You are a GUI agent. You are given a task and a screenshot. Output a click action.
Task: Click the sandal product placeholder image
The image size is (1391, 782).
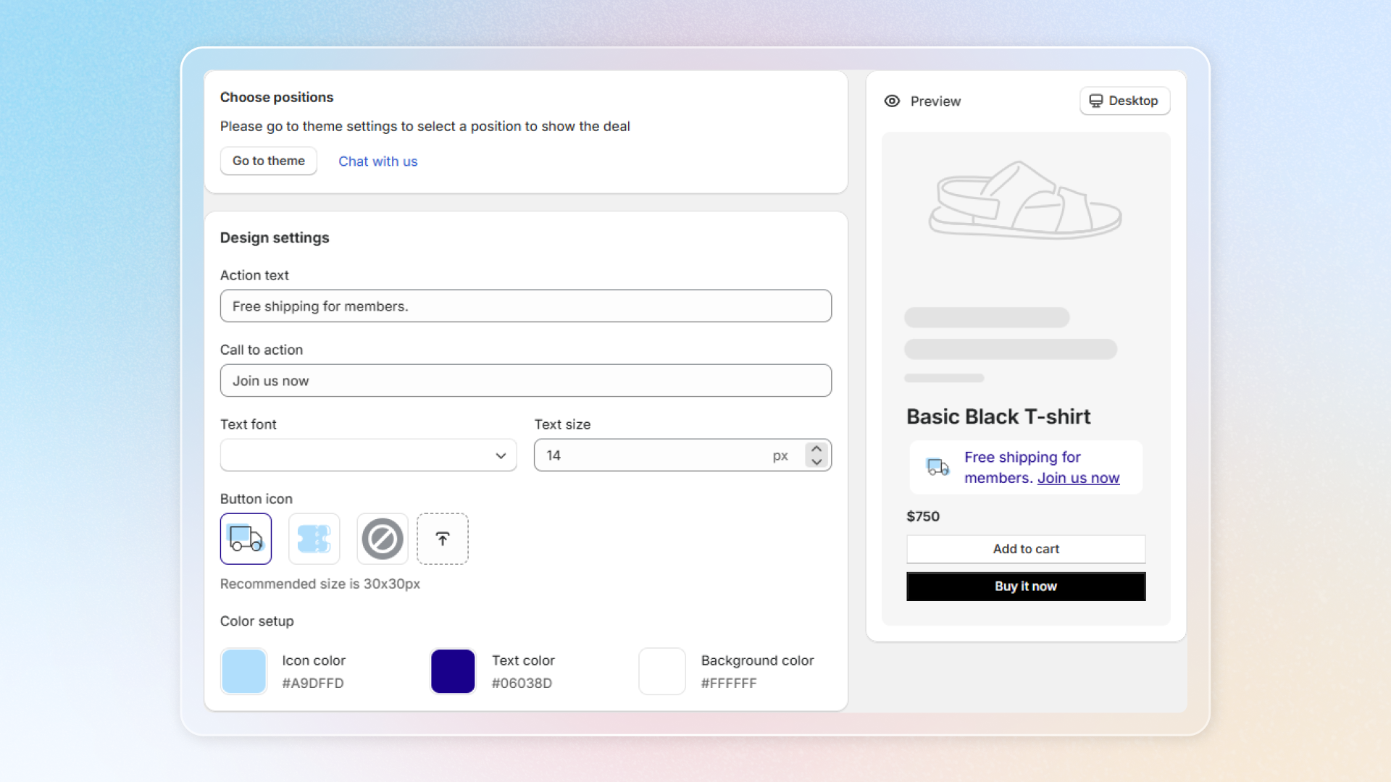coord(1025,201)
